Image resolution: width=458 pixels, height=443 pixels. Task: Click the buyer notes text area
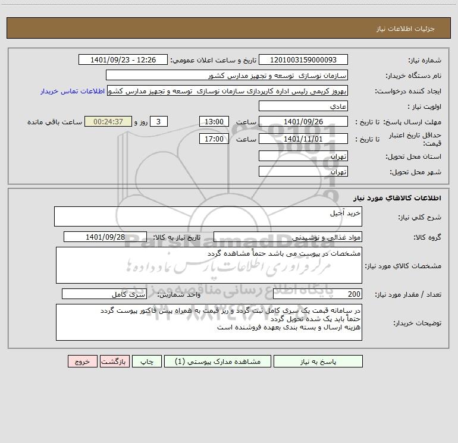tap(209, 322)
